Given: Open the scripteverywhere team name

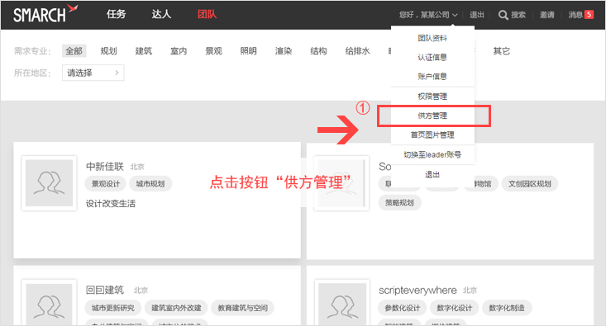Looking at the screenshot, I should tap(418, 291).
